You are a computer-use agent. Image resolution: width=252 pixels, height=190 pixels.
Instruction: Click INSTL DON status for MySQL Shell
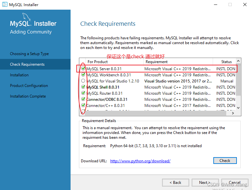226,87
